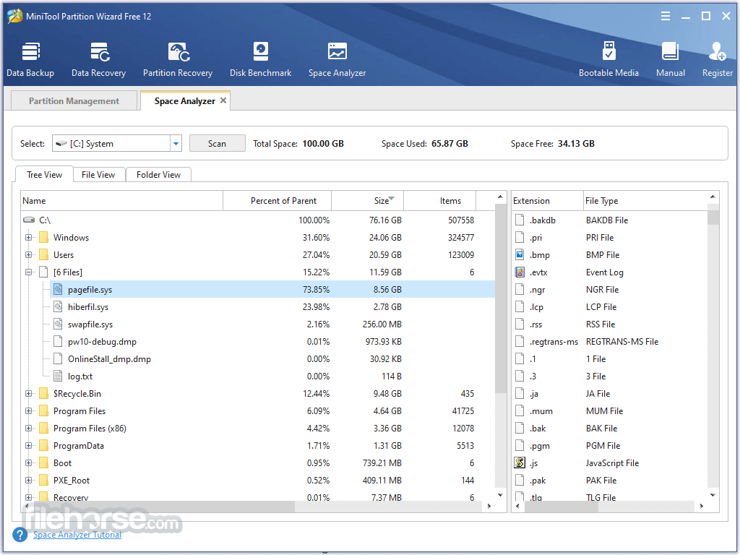
Task: Click the log.txt file icon
Action: (x=58, y=376)
